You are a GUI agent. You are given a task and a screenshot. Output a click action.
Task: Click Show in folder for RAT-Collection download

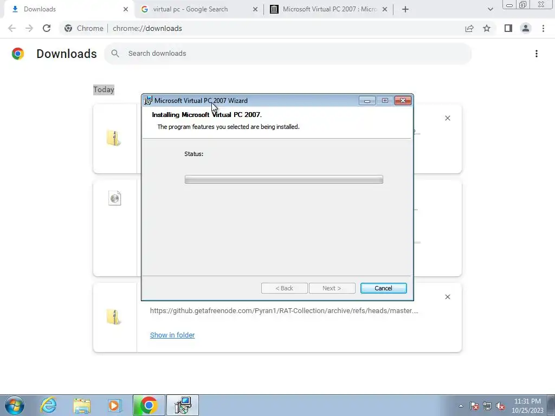pos(172,335)
